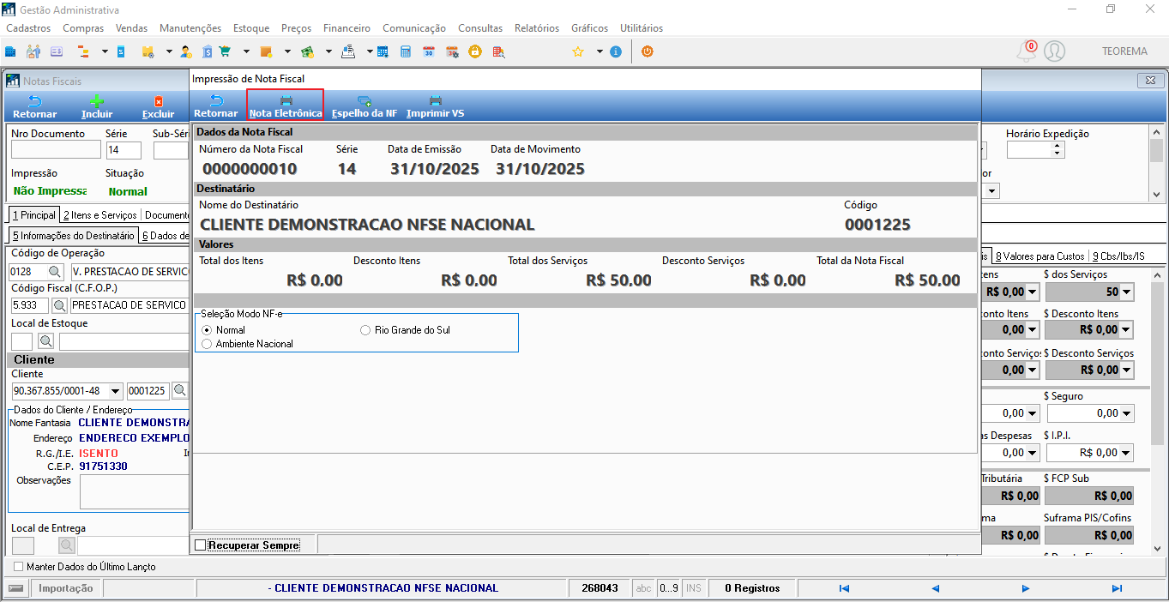The image size is (1169, 602).
Task: Click the red Excluir button
Action: 158,106
